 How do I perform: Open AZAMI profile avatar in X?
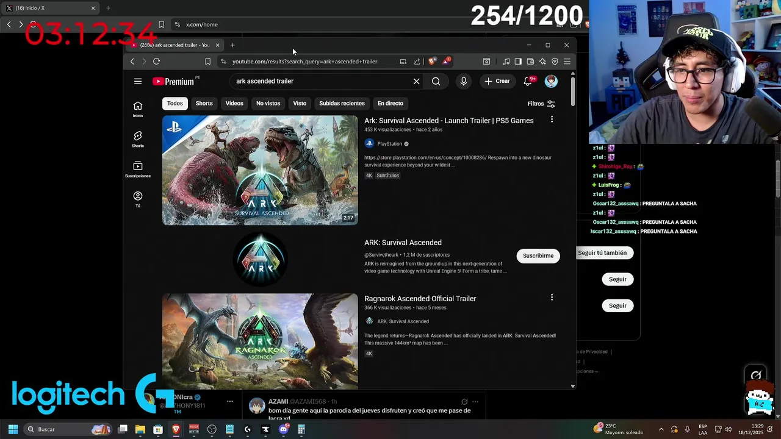tap(257, 406)
